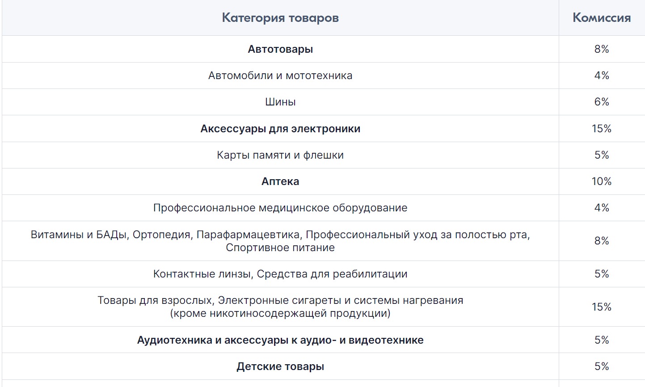Select the 5% commission for Детские товары
Screen dimensions: 645x387
pyautogui.click(x=602, y=366)
